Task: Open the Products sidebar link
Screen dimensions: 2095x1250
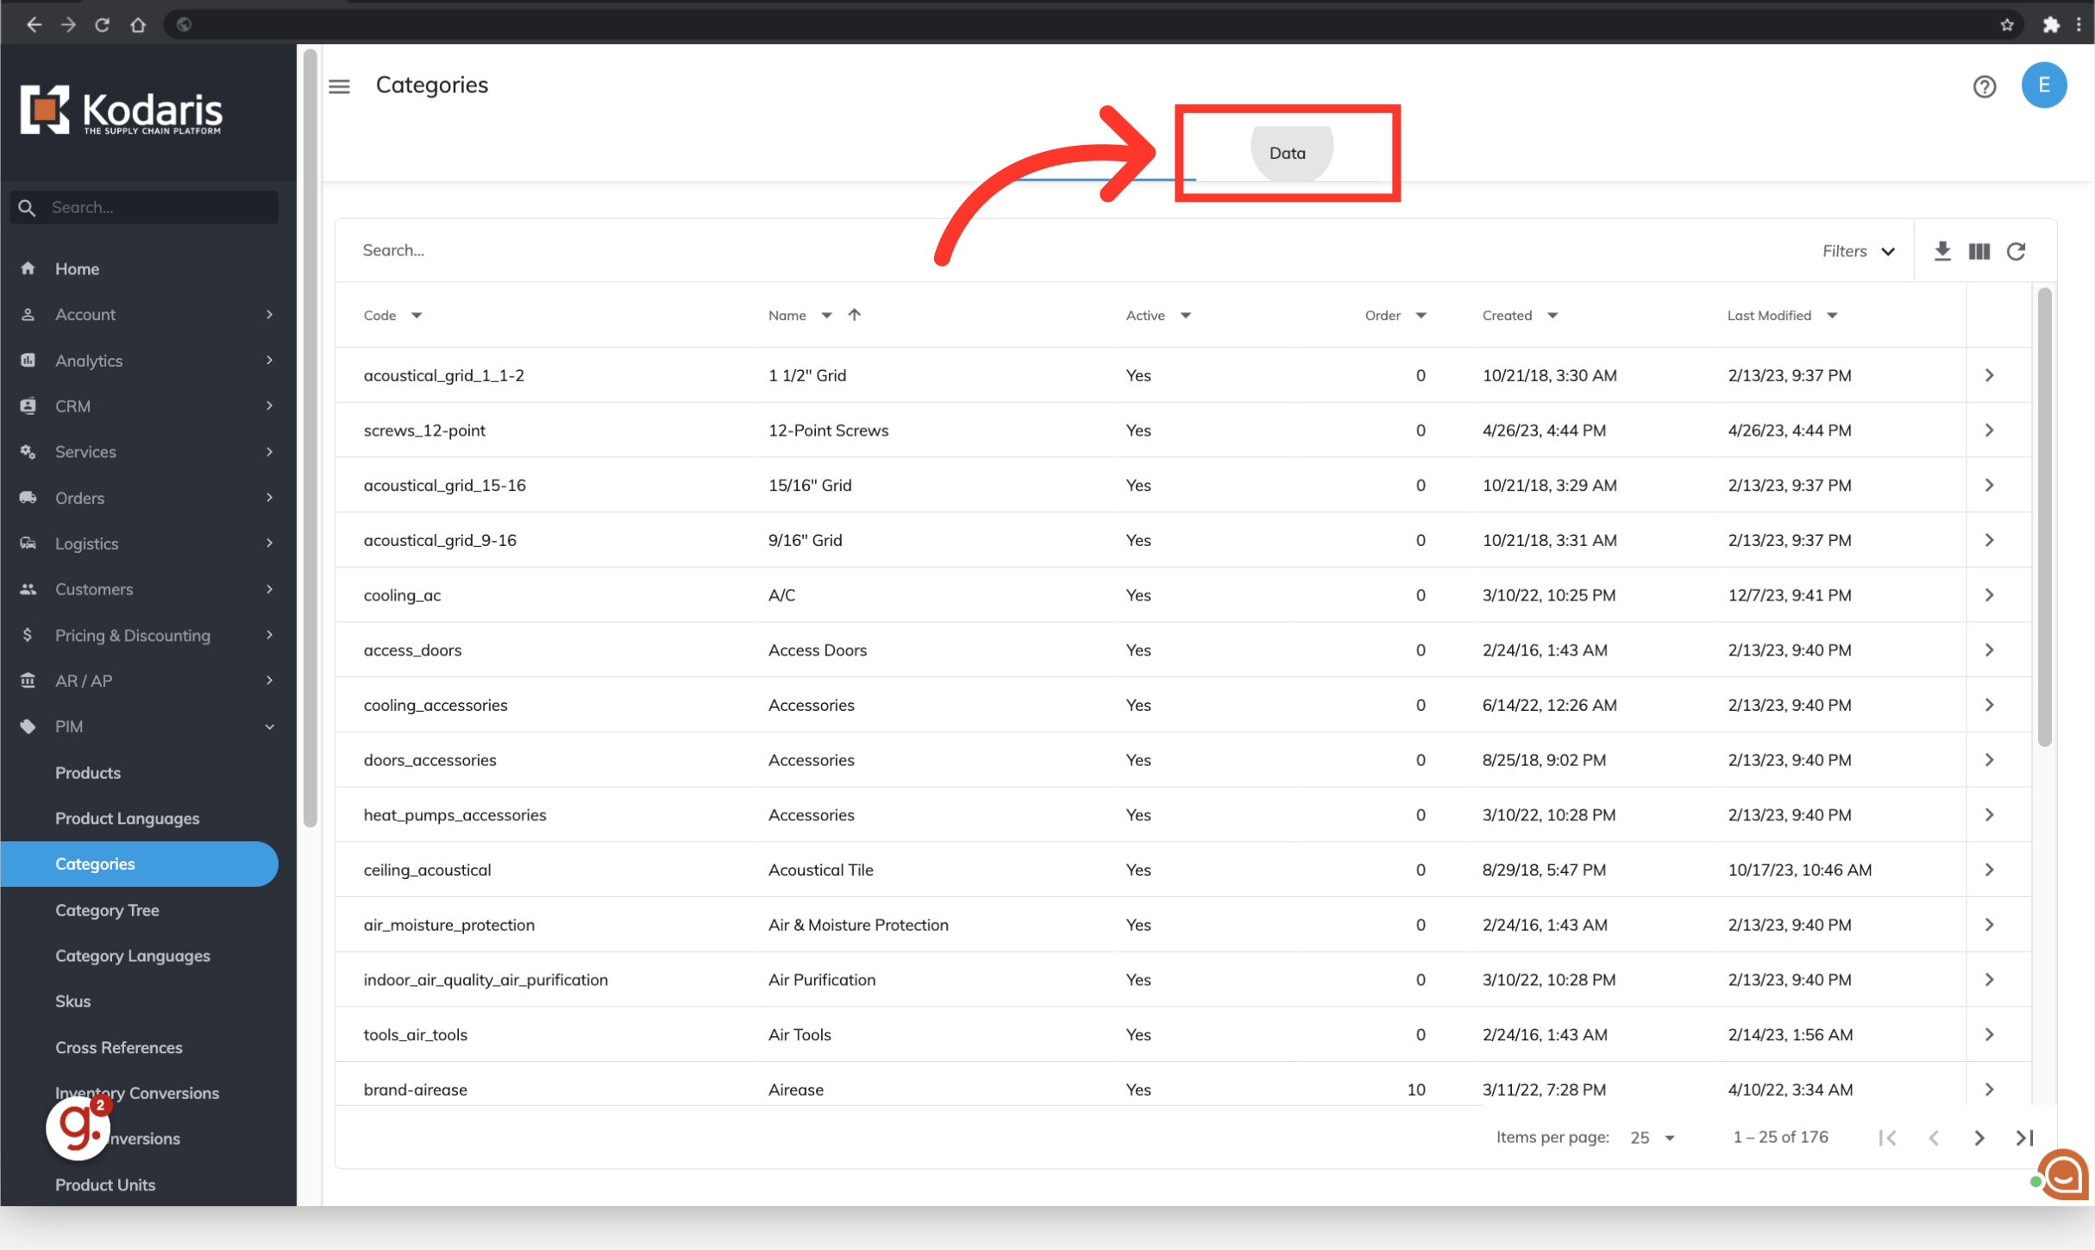Action: (88, 773)
